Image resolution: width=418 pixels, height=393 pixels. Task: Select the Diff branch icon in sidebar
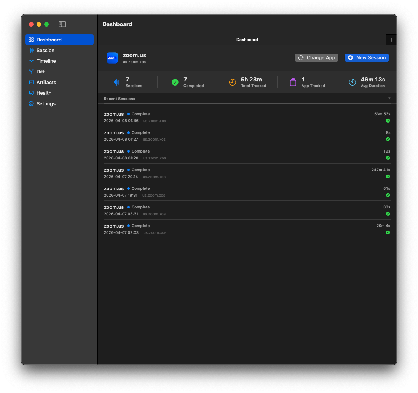click(31, 72)
